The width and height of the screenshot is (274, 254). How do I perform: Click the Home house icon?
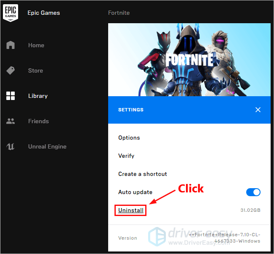11,45
